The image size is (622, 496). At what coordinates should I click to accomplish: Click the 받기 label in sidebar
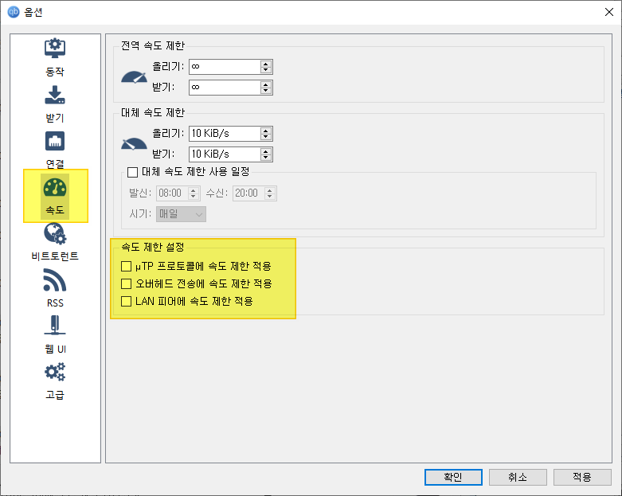pyautogui.click(x=55, y=118)
